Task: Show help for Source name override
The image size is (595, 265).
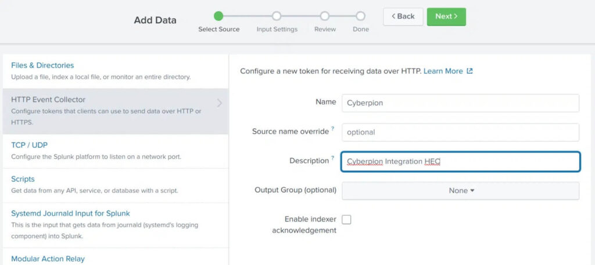Action: pos(333,129)
